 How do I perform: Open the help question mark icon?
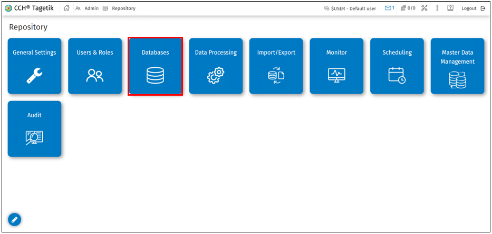click(x=450, y=8)
